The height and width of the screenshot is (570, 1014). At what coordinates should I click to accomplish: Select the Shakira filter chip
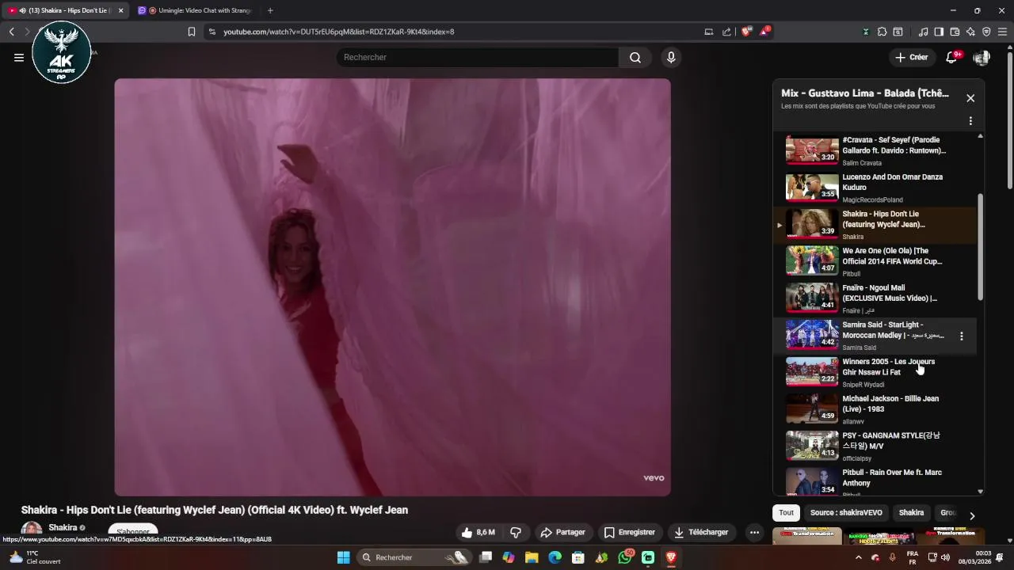point(911,512)
